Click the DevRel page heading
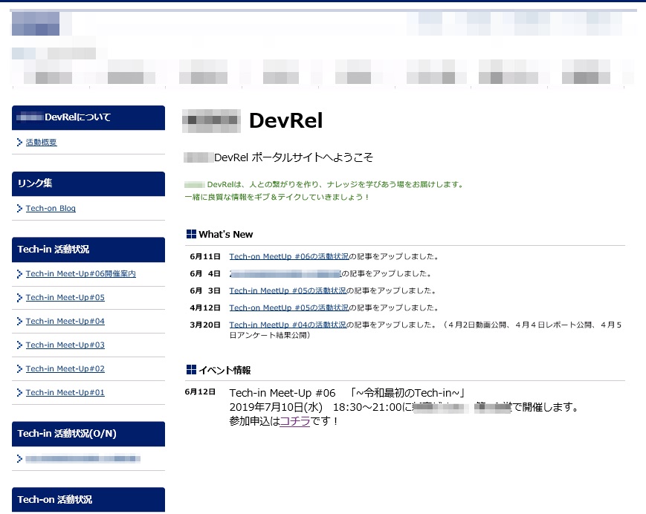The image size is (646, 514). 286,120
